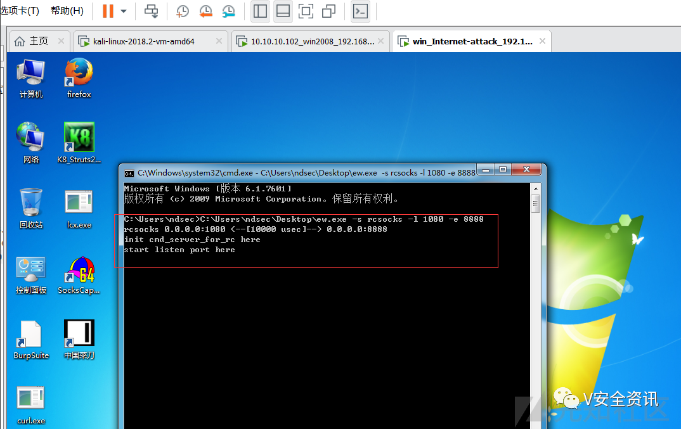Click the cmd scrollbar up arrow
The image size is (681, 429).
(x=536, y=188)
